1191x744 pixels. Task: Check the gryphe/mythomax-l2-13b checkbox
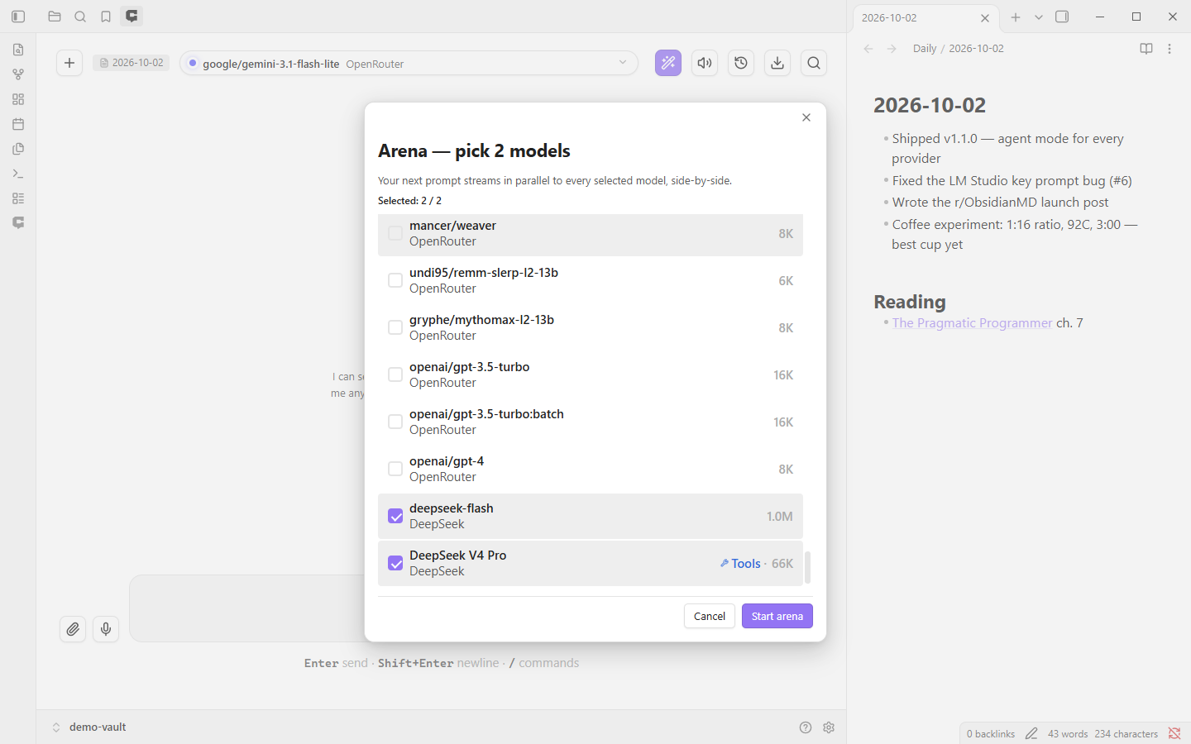(x=395, y=327)
